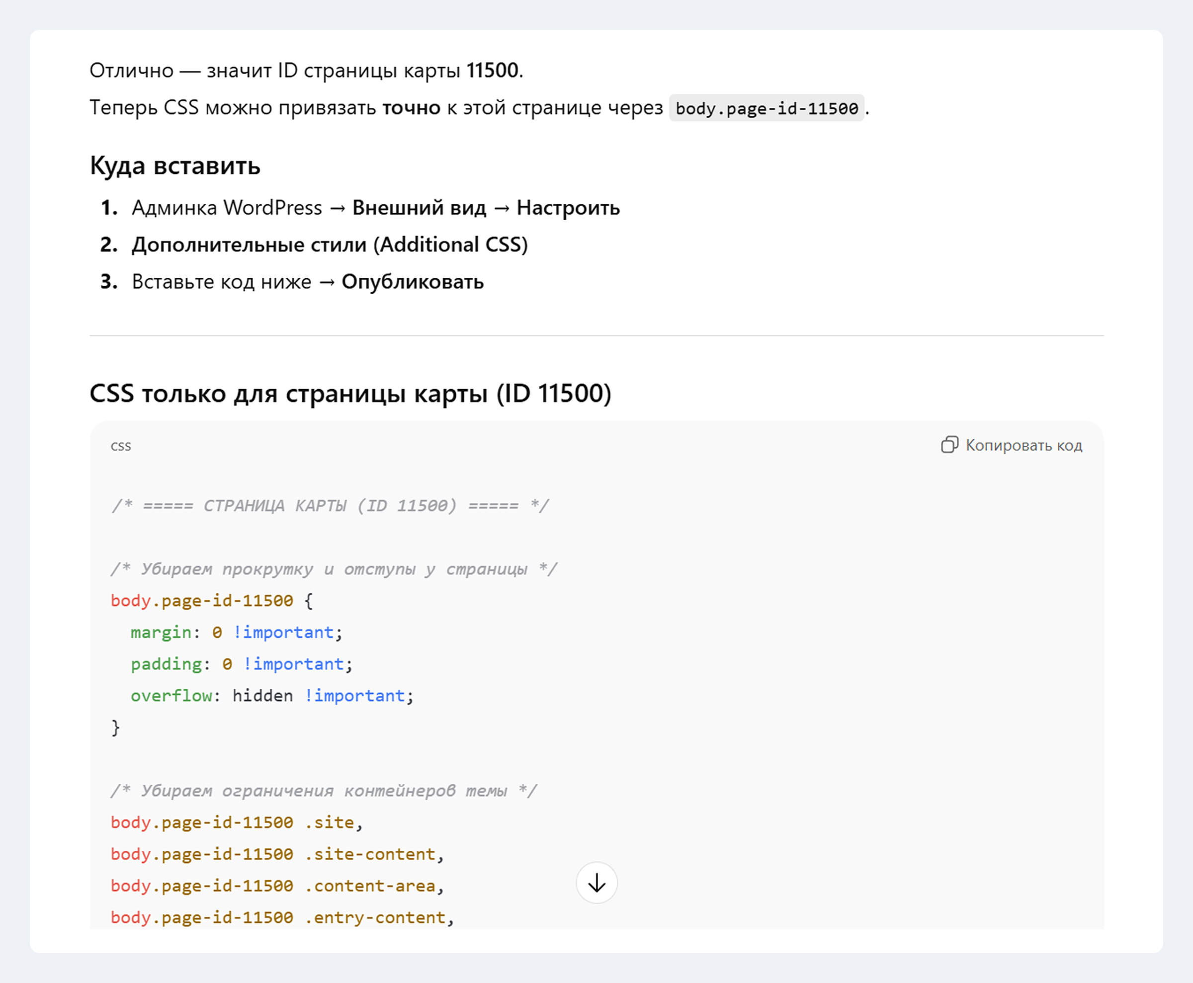Click the bold 'Настроить' text in step 1

click(568, 208)
